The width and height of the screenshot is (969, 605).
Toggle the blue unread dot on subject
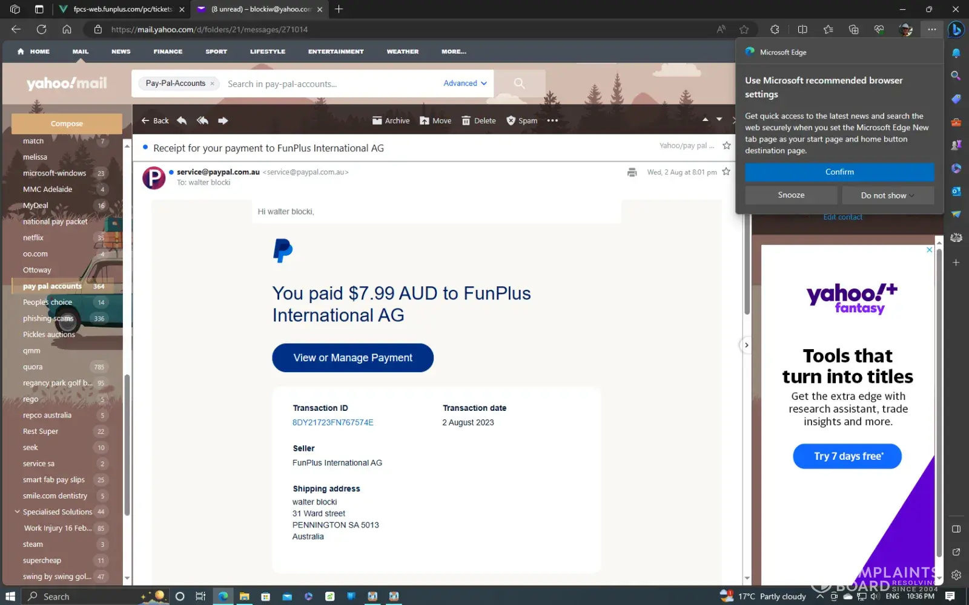[x=145, y=148]
